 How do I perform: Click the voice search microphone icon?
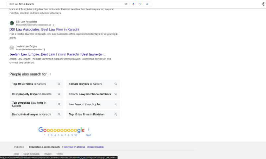[x=133, y=4]
